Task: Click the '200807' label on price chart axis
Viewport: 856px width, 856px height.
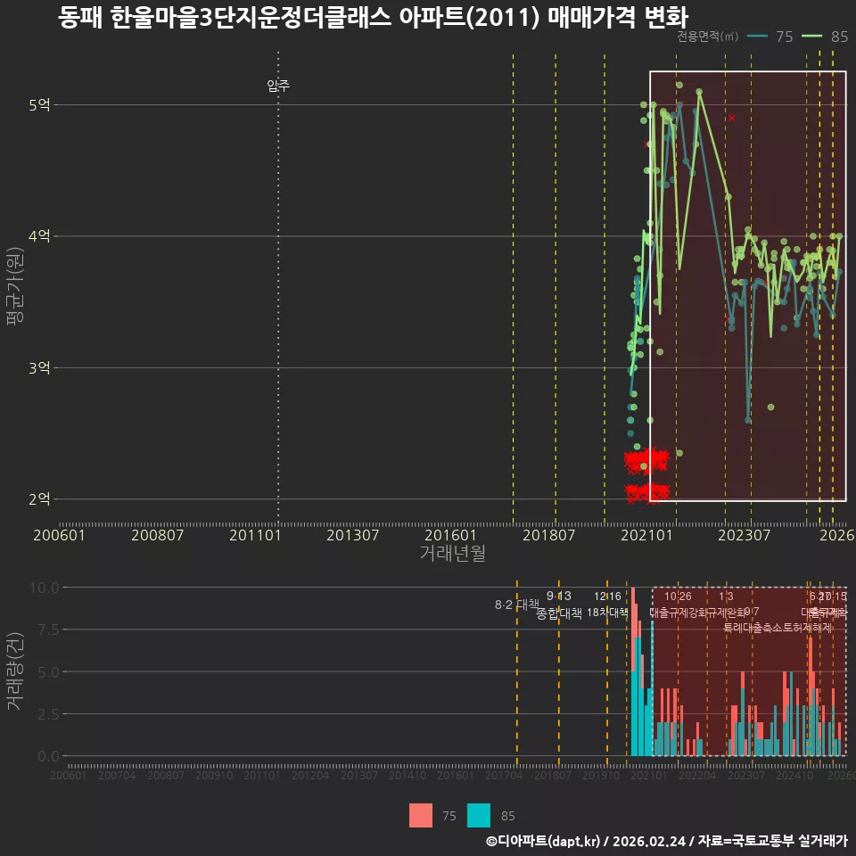Action: [157, 535]
